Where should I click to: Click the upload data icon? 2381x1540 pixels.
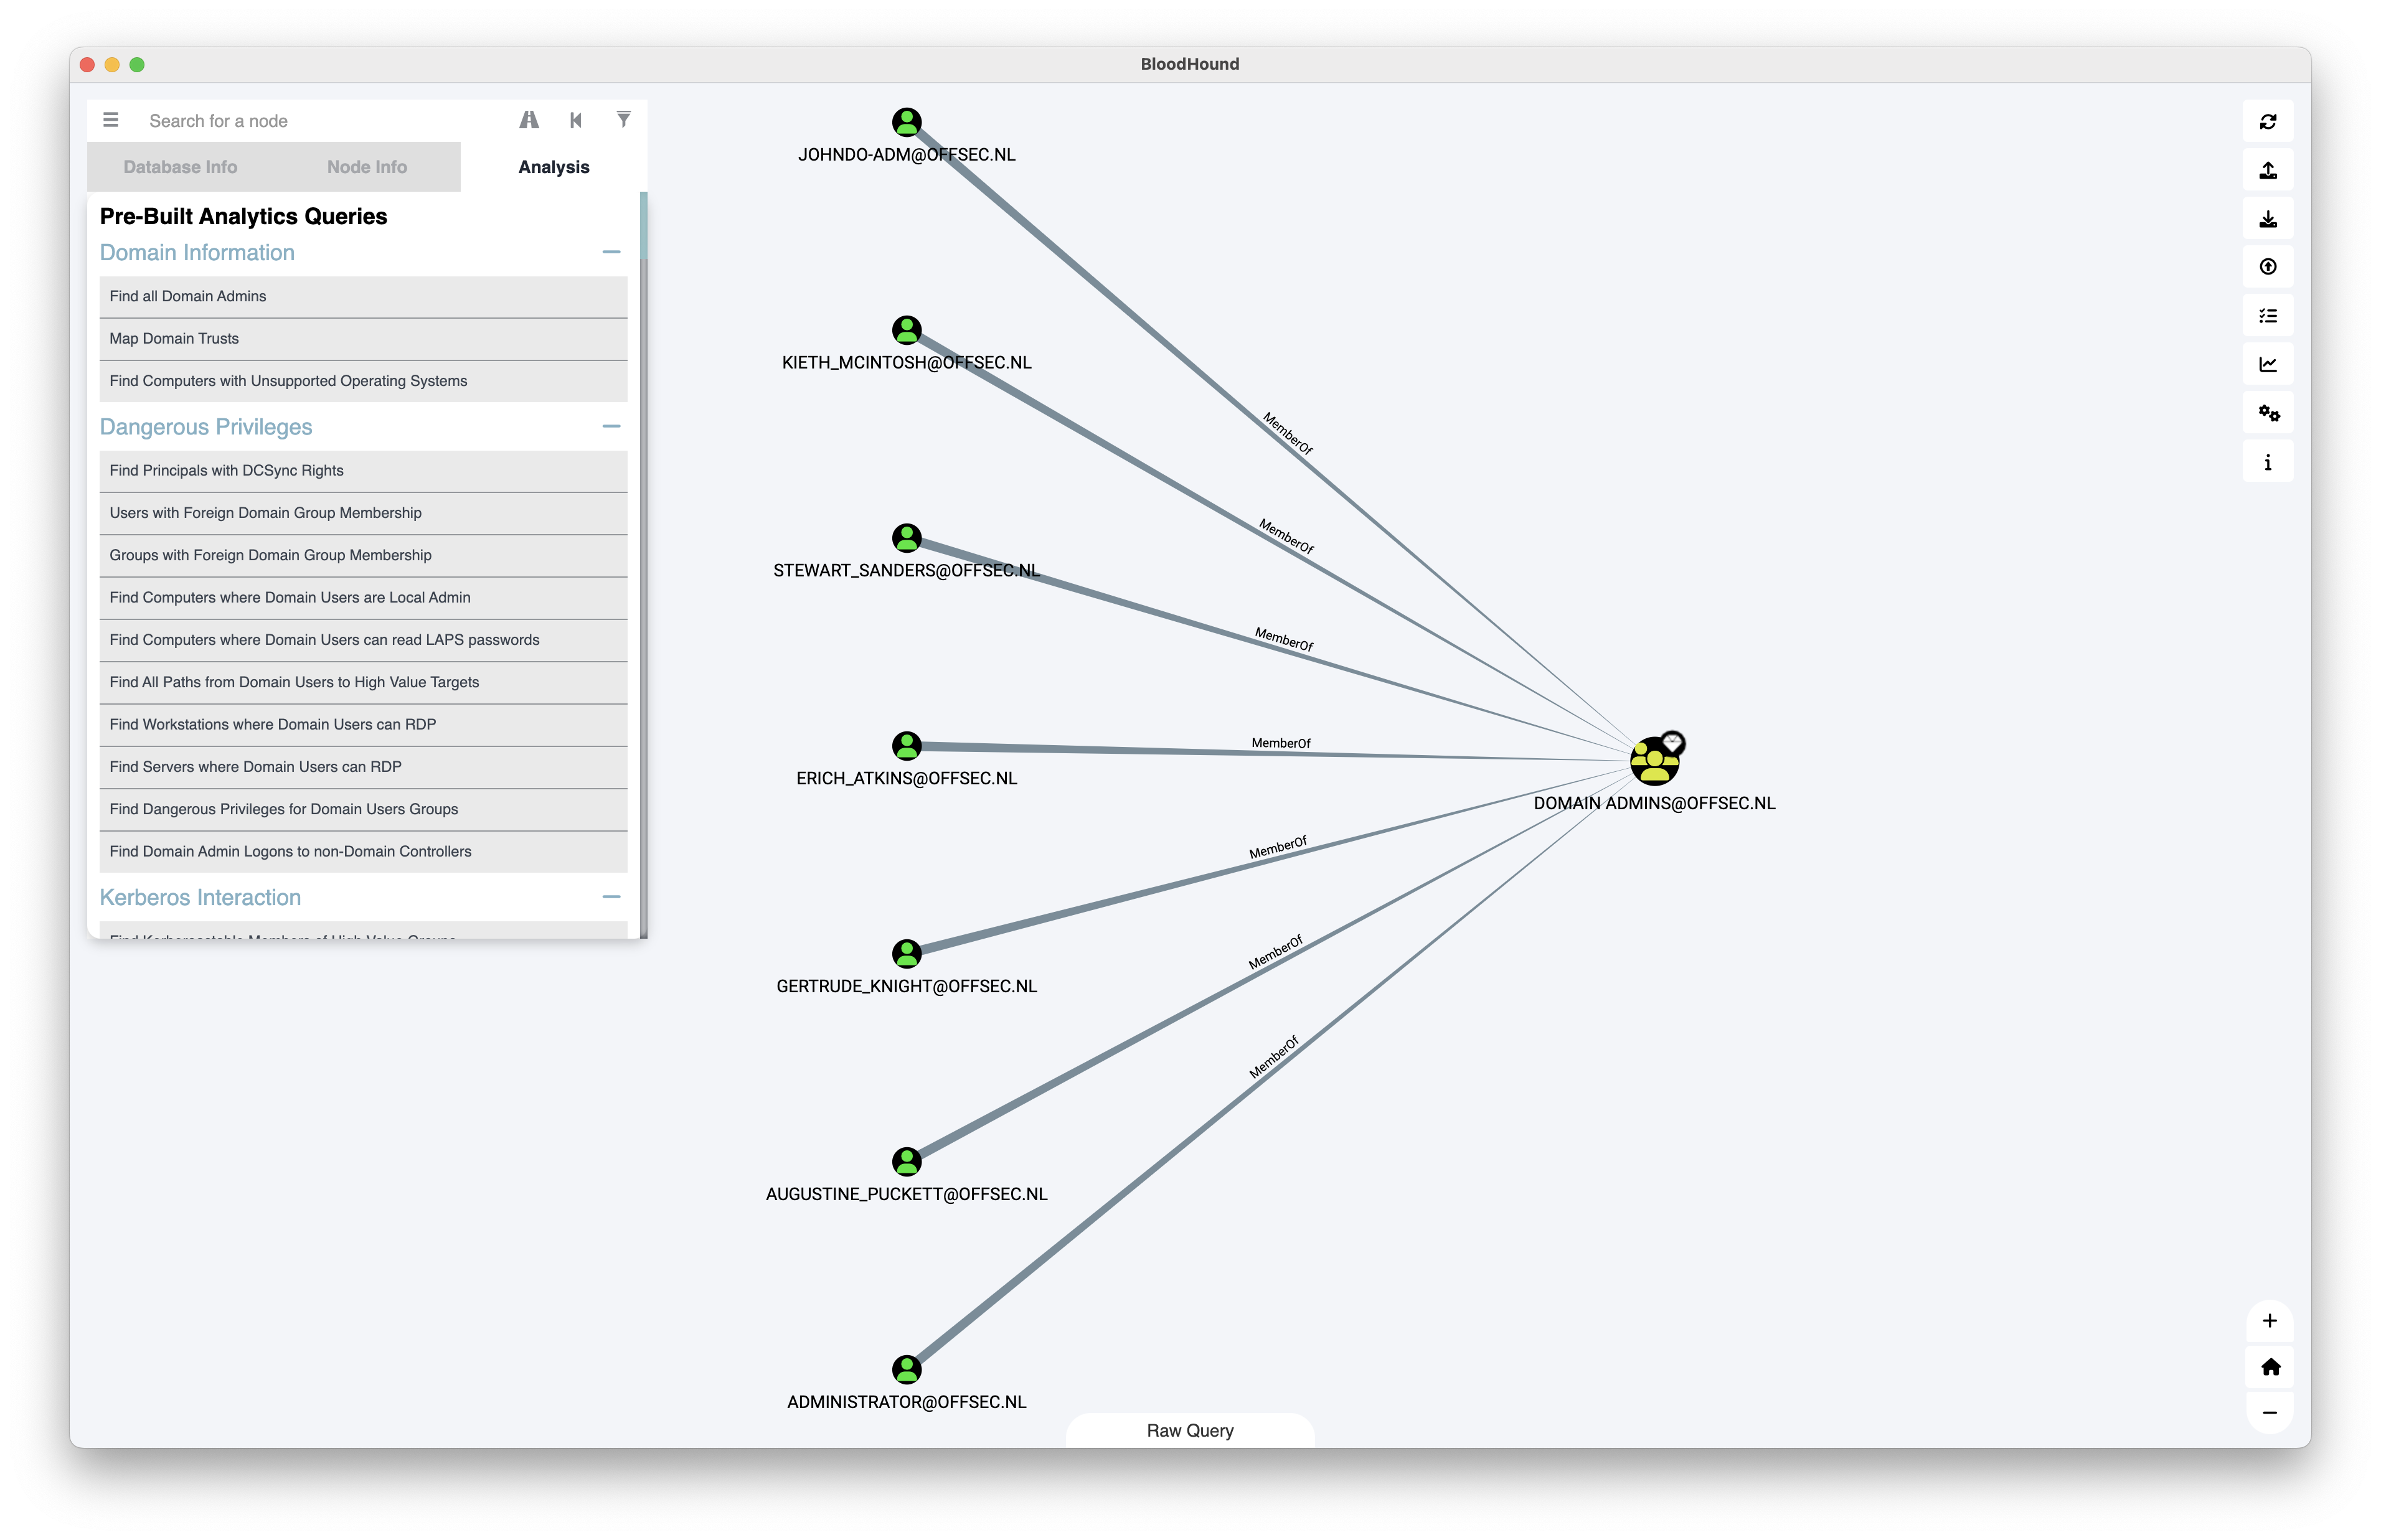[2267, 267]
